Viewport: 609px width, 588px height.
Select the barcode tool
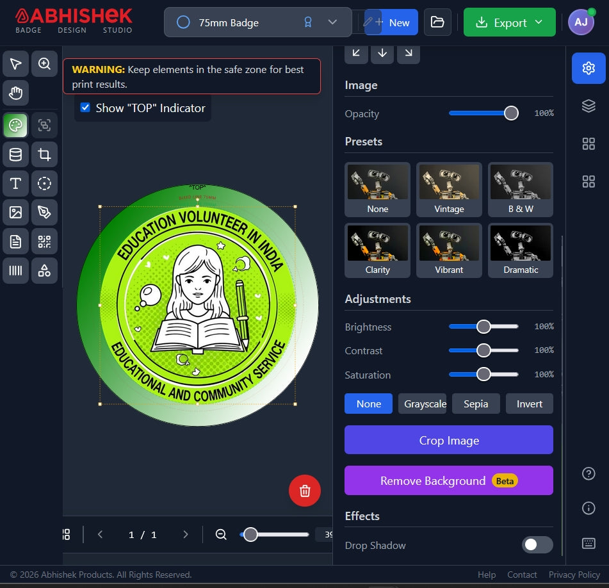pyautogui.click(x=15, y=270)
